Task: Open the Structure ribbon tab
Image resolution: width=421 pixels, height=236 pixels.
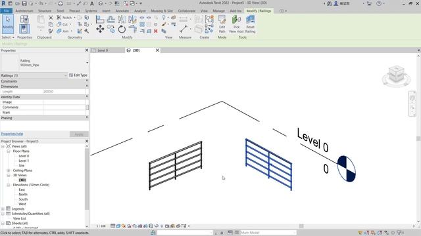Action: 45,10
